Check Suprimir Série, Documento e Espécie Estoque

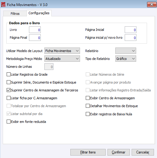tap(8, 82)
